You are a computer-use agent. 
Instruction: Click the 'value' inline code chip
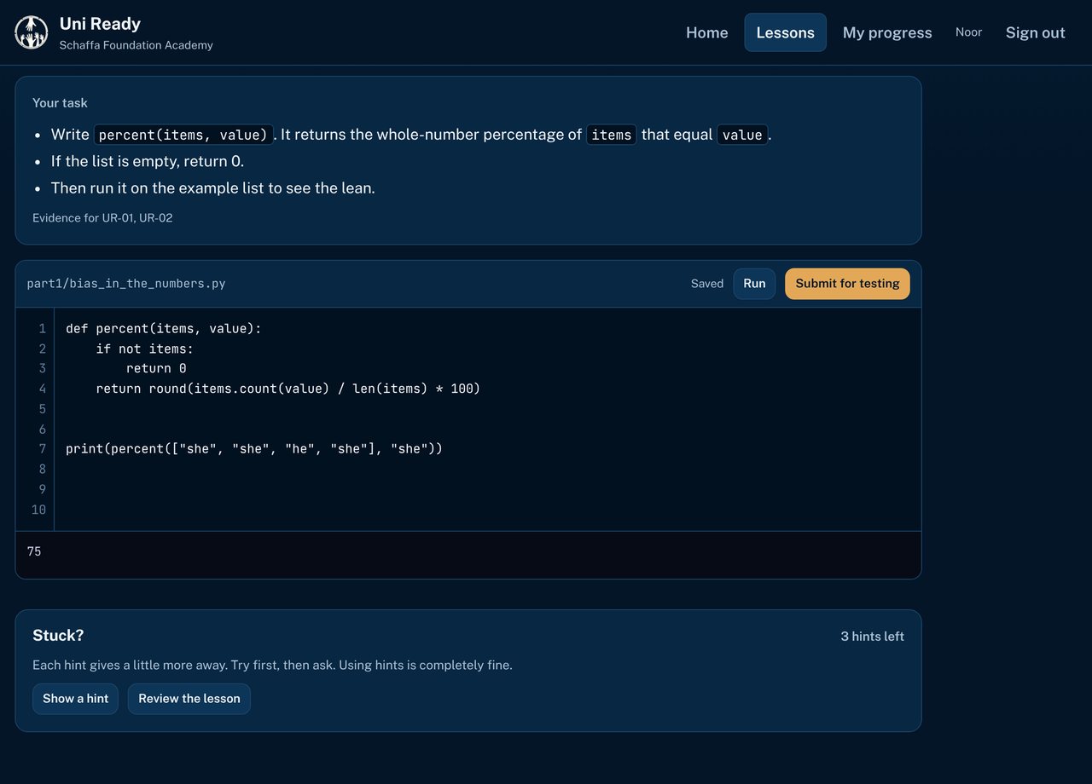[742, 135]
